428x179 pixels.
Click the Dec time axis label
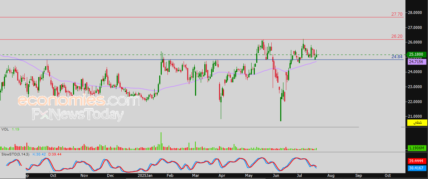(111, 176)
